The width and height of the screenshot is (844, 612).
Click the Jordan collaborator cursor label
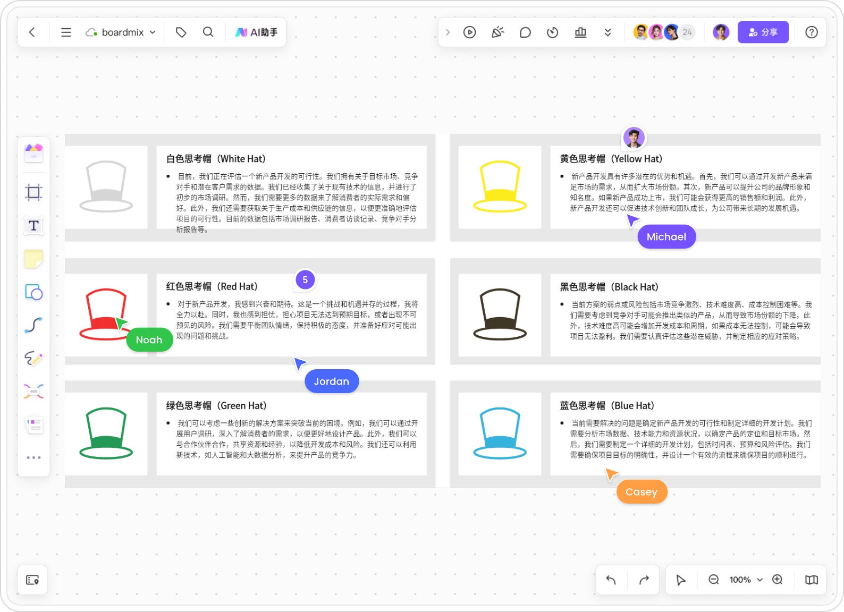pyautogui.click(x=332, y=381)
